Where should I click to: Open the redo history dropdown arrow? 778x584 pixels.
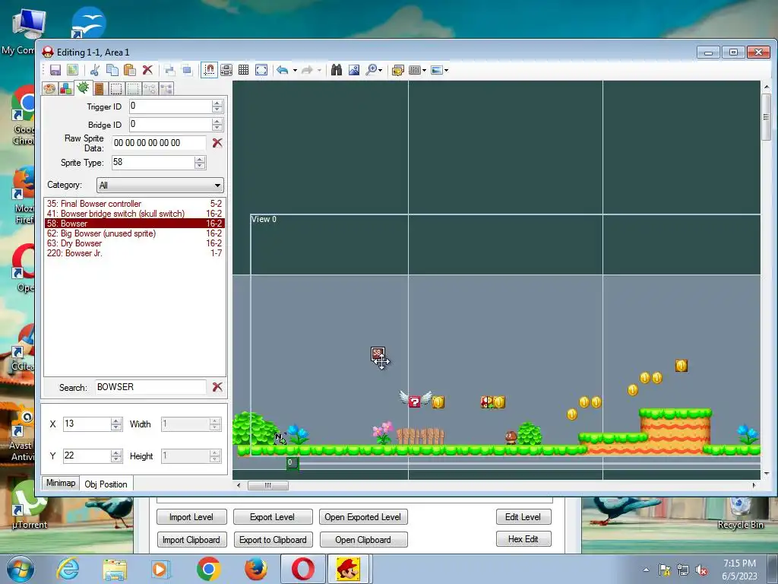[x=319, y=71]
